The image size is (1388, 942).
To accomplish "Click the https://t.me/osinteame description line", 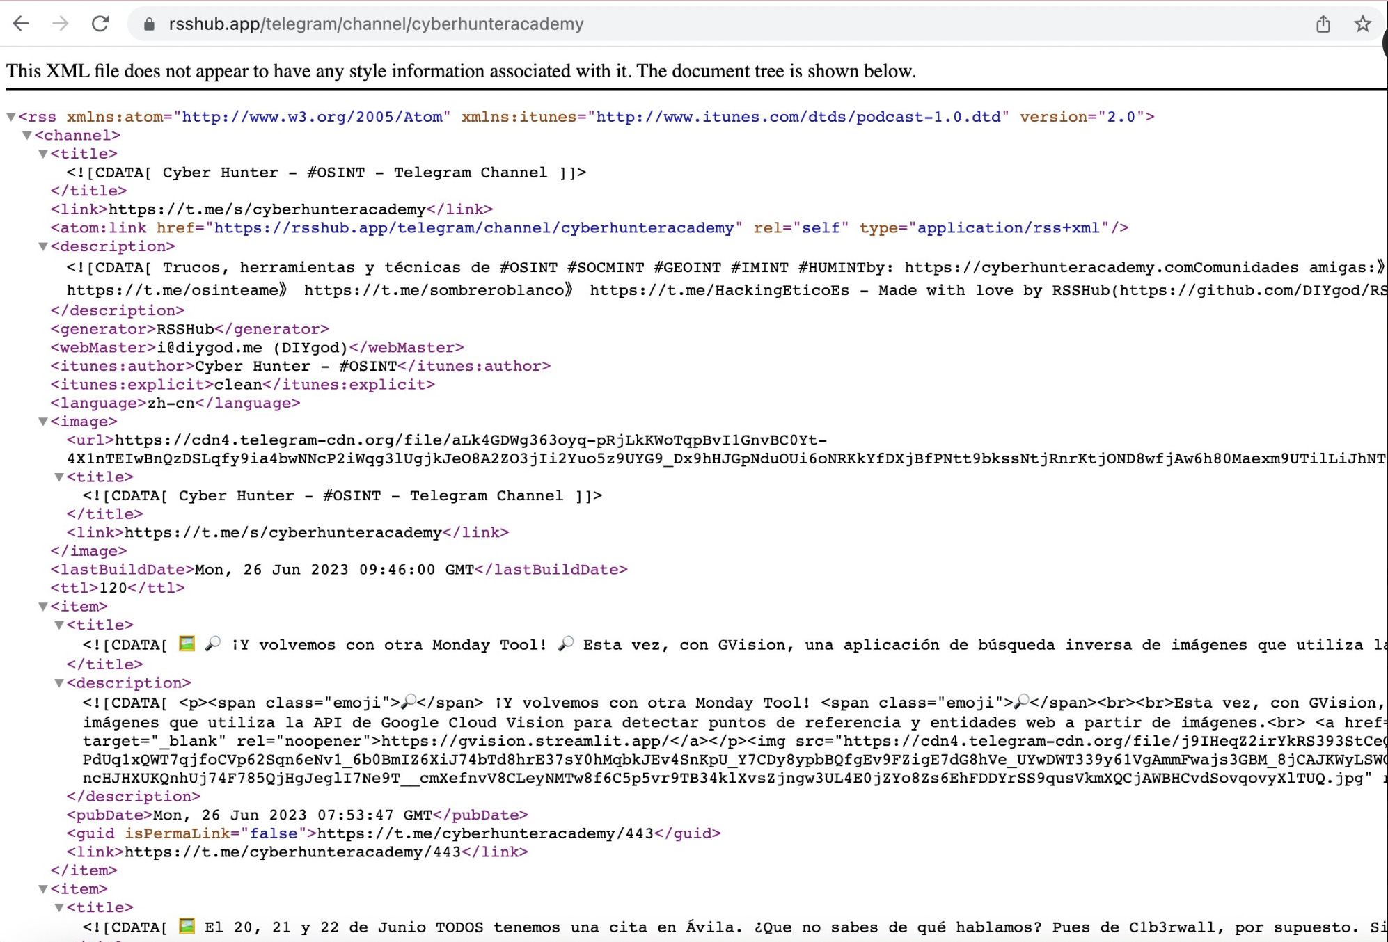I will [726, 290].
